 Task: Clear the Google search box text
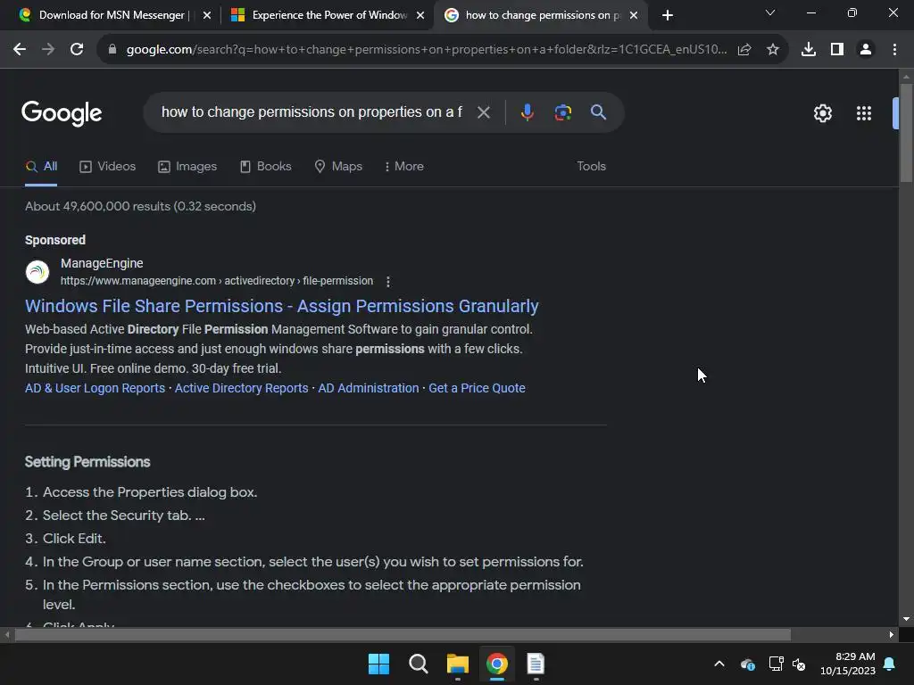[x=483, y=112]
